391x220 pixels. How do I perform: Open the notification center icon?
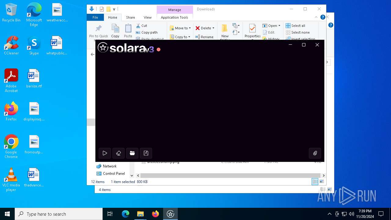coord(381,214)
